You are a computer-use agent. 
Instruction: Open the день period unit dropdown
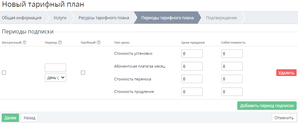[x=56, y=78]
